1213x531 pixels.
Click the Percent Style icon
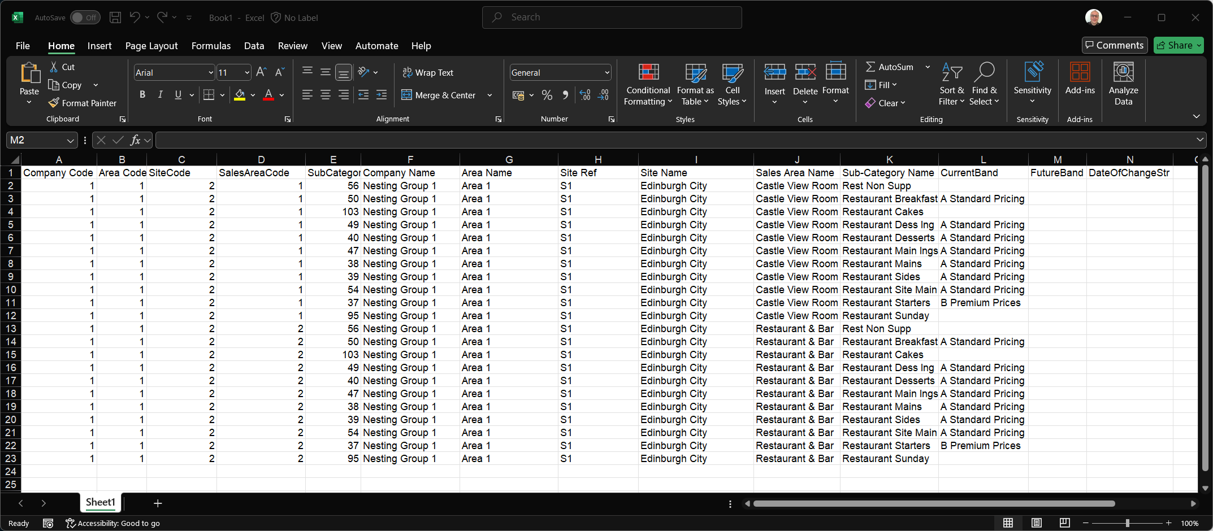(x=547, y=95)
